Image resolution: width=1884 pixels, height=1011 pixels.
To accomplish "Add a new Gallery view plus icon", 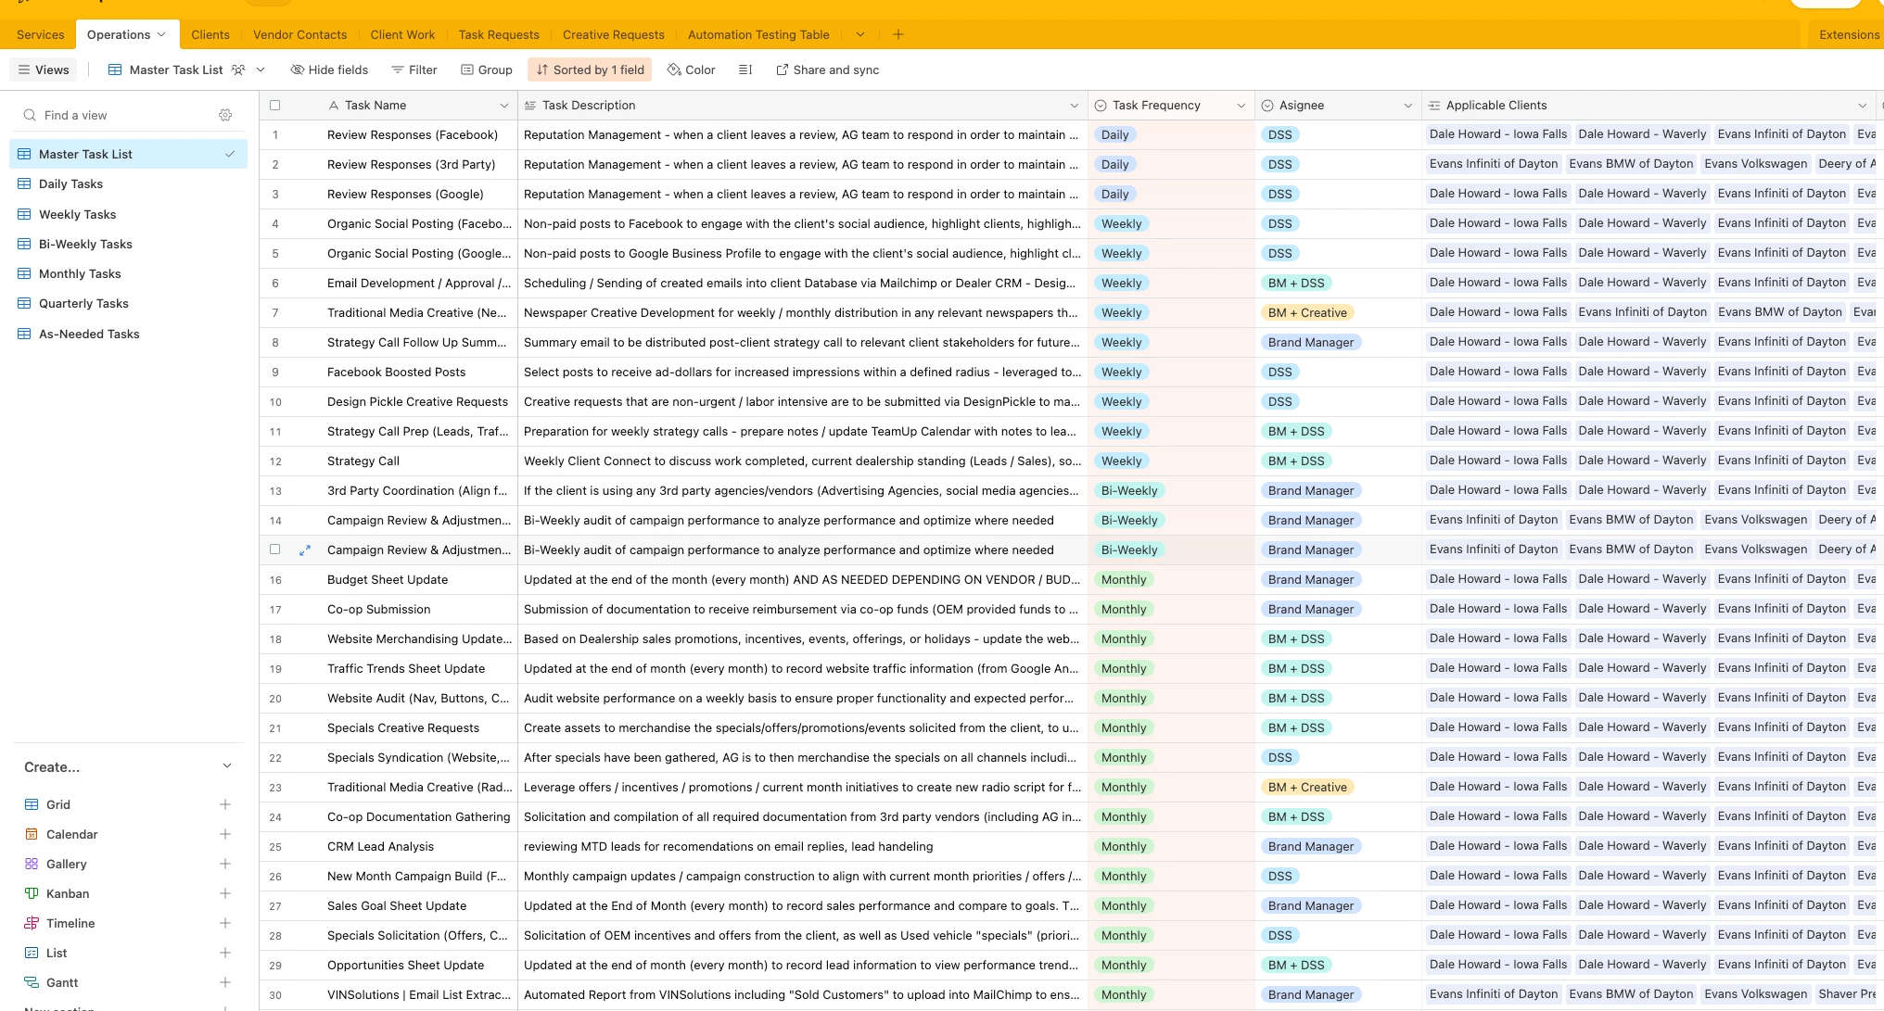I will click(x=225, y=864).
